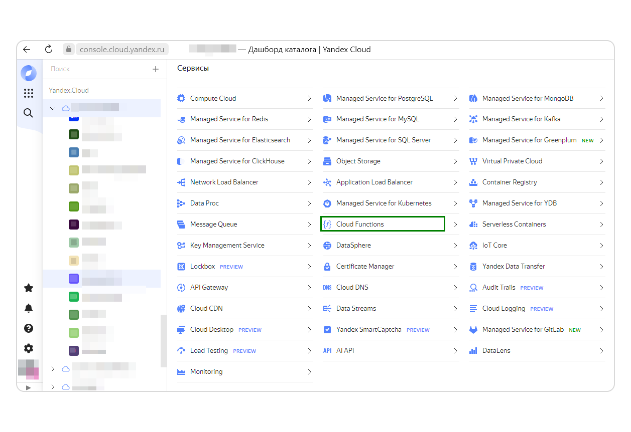Click the Compute Cloud chip icon
The width and height of the screenshot is (631, 432).
pyautogui.click(x=181, y=99)
